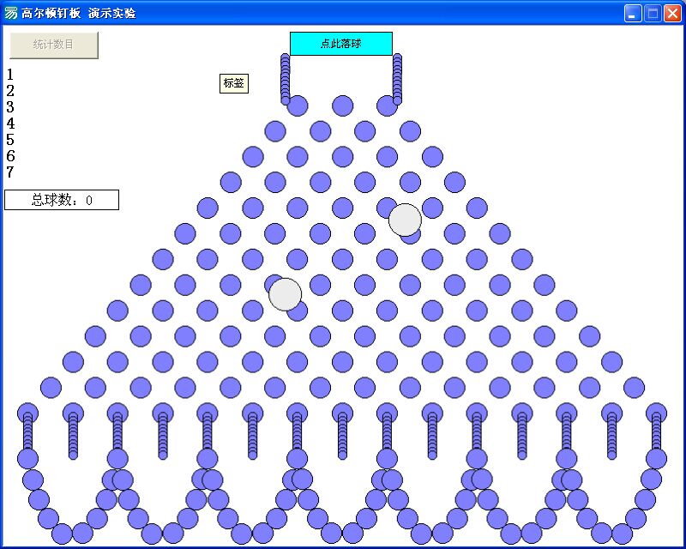Click the number 7 in the count list
Screen dimensions: 686x549
tap(10, 172)
